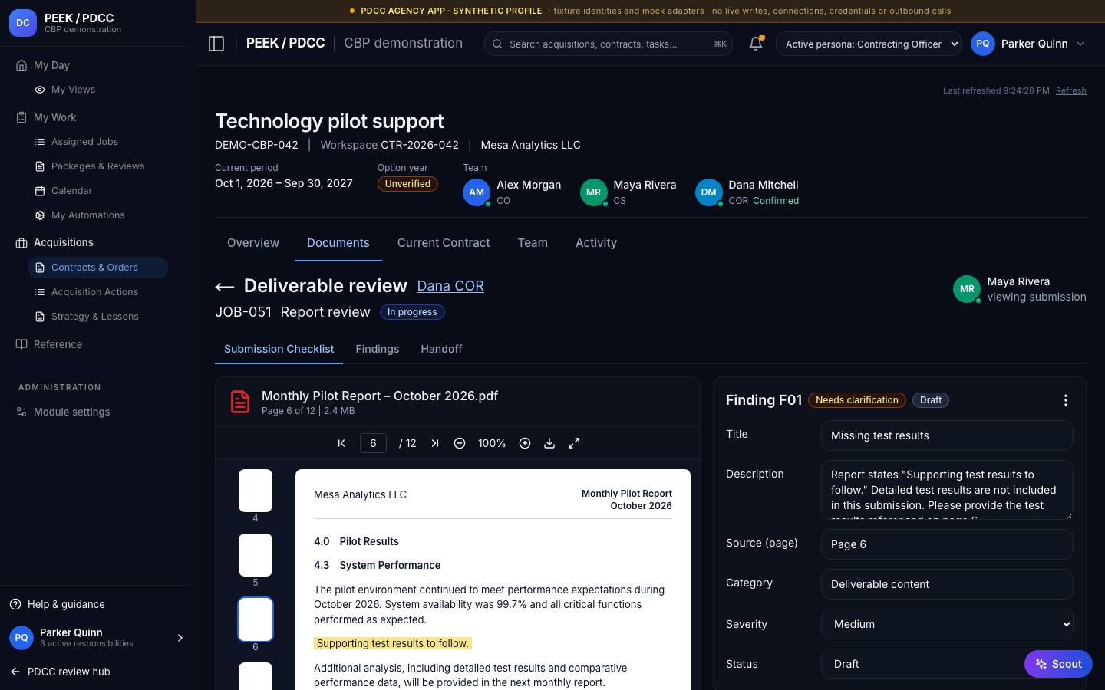
Task: Open Module settings in sidebar
Action: [x=71, y=412]
